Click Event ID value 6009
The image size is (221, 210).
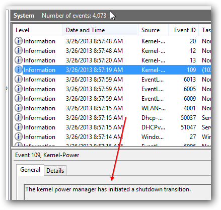[x=190, y=99]
